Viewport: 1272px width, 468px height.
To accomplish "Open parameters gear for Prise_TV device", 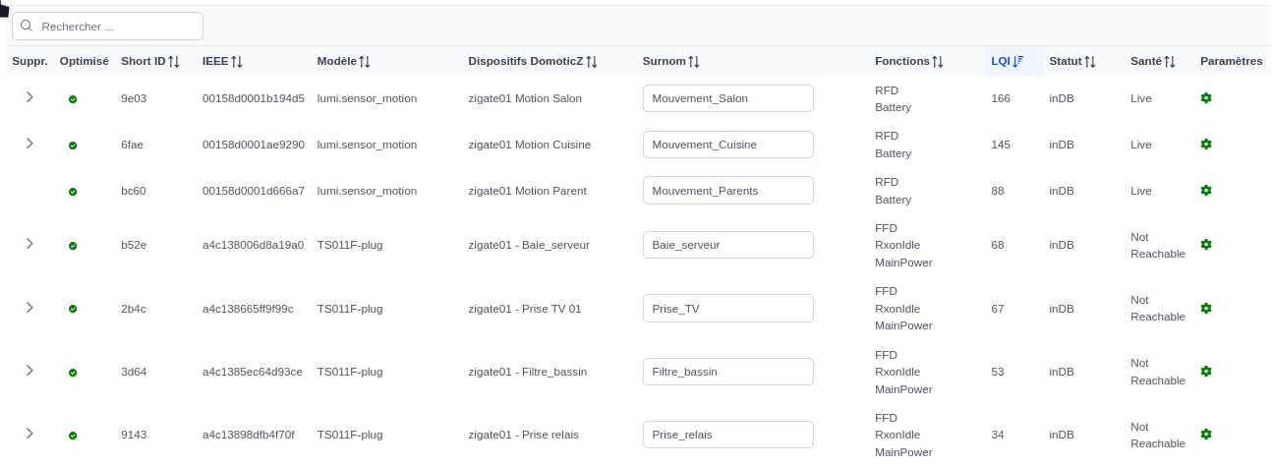I will tap(1206, 308).
